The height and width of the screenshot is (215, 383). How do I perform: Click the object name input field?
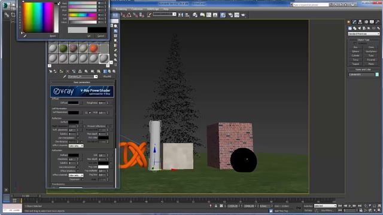point(361,75)
